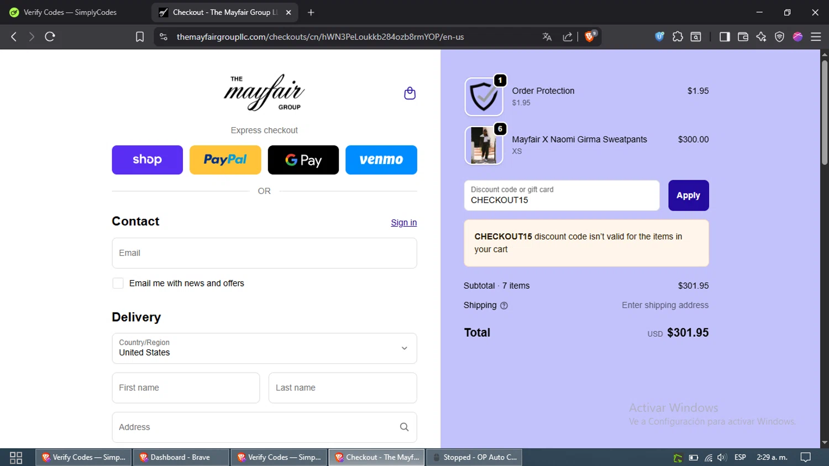Viewport: 829px width, 466px height.
Task: Open the network Wi-Fi tray icon
Action: point(708,457)
